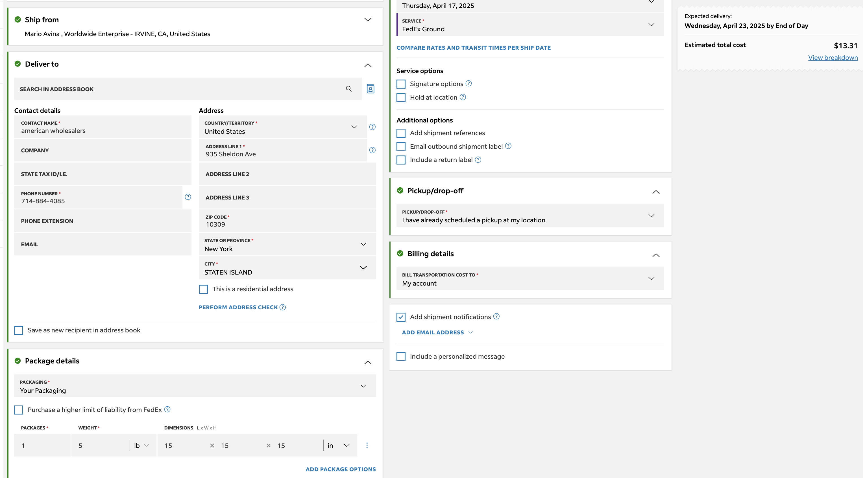The image size is (863, 478).
Task: Open Bill transportation cost to dropdown
Action: tap(530, 279)
